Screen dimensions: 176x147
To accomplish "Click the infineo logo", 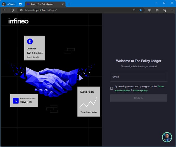I will (x=18, y=21).
